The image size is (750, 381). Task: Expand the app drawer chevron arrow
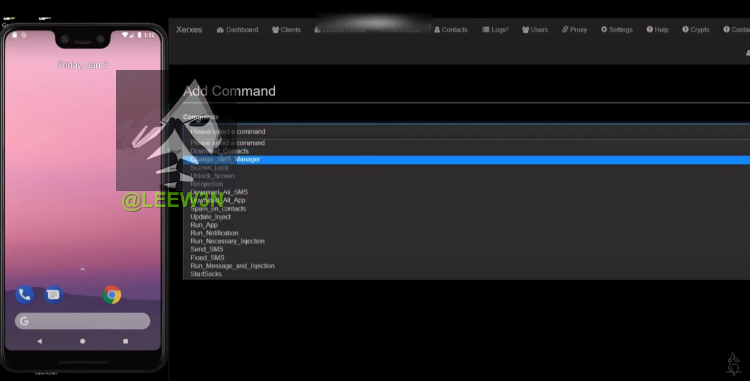coord(82,269)
